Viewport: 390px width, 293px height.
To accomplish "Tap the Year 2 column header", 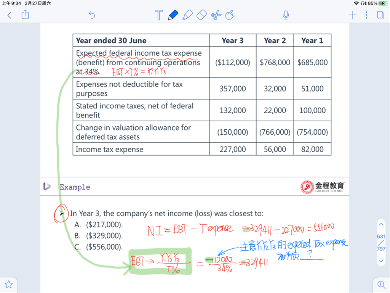I will (275, 40).
